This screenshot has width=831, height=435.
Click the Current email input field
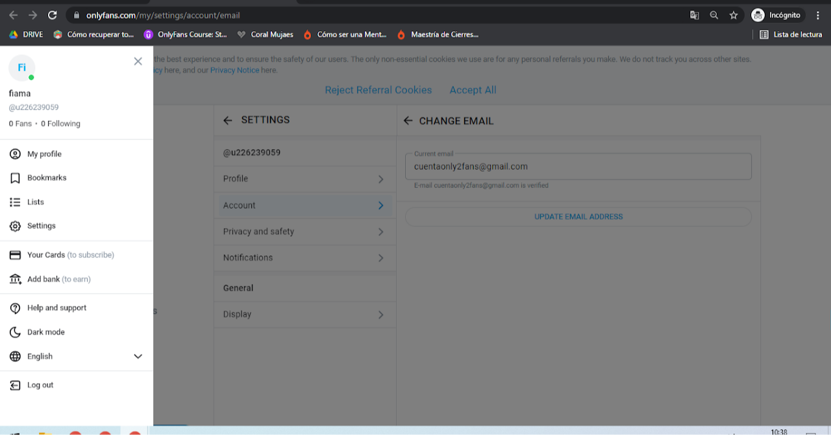(578, 167)
